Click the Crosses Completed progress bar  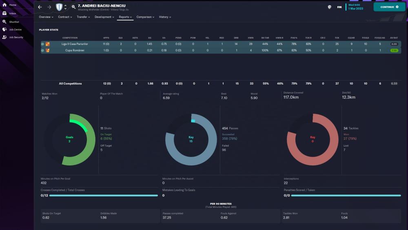(x=103, y=196)
